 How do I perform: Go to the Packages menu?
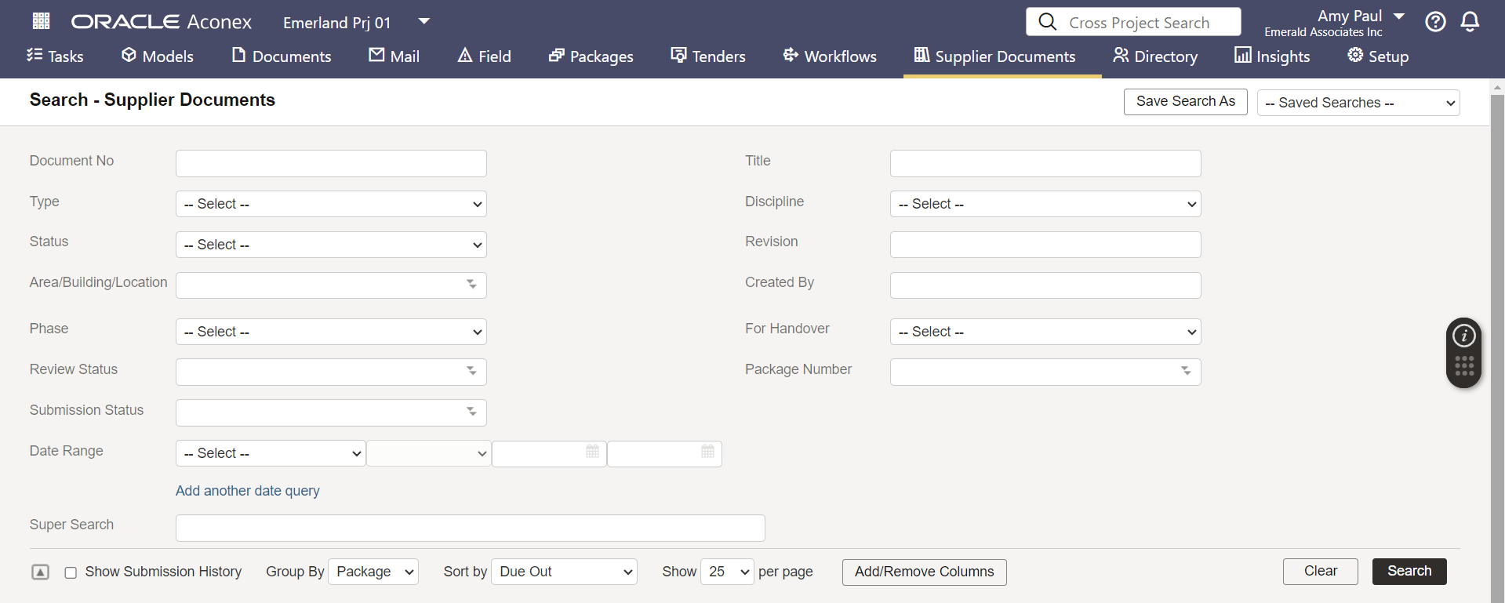click(x=591, y=56)
